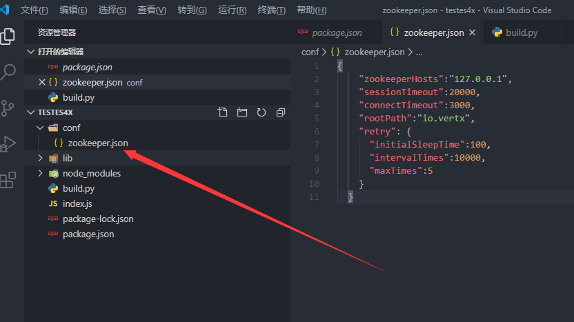
Task: Click the retry key on line 6
Action: [x=377, y=132]
